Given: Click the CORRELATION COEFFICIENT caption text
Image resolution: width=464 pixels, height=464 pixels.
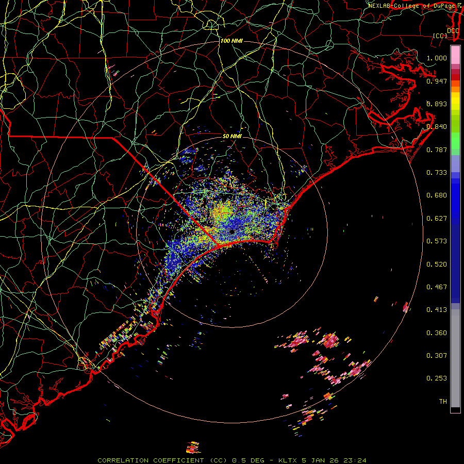Looking at the screenshot, I should [x=151, y=460].
